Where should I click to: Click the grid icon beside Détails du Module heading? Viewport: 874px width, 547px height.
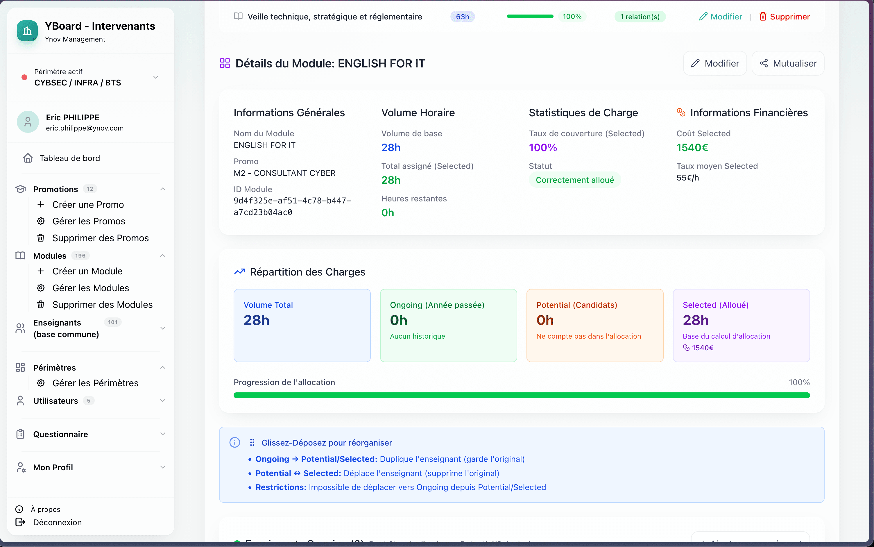[225, 63]
